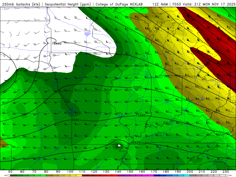The image size is (236, 177).
Task: Click the 170 value on the color scale
Action: (154, 172)
